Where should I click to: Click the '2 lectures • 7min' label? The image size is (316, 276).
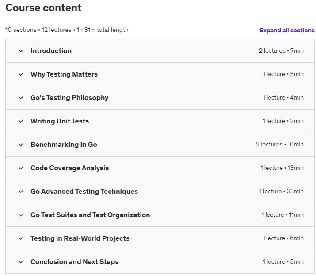click(281, 50)
